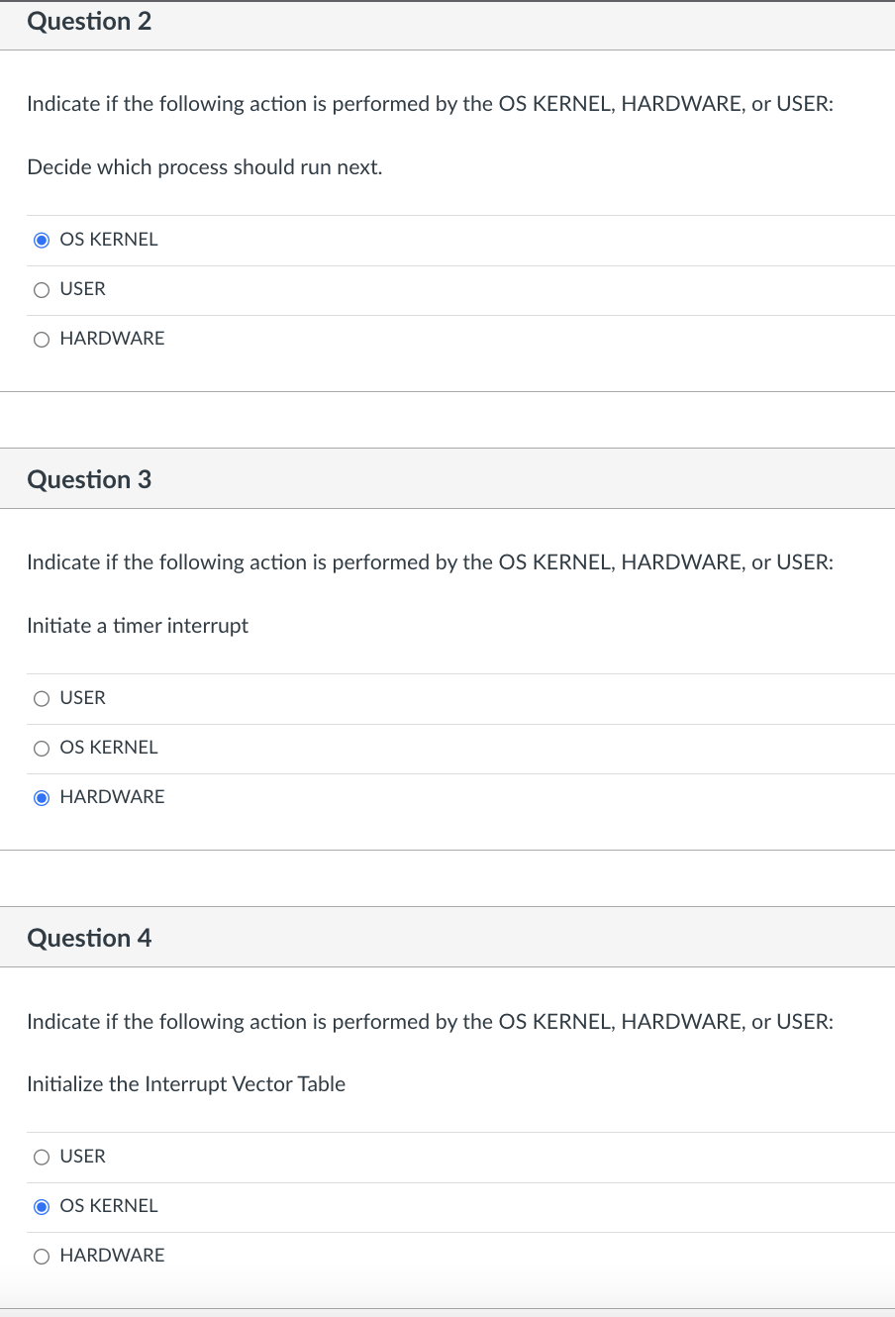
Task: Click the HARDWARE label text in Question 2
Action: pos(112,339)
